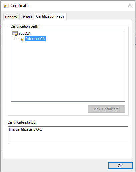Screen dimensions: 136x172
Task: Select IntermedCA in the certification path
Action: (x=35, y=39)
